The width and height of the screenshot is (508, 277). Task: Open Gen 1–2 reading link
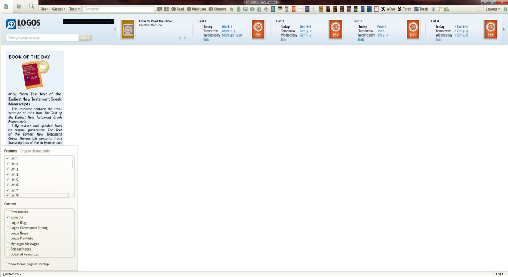305,26
